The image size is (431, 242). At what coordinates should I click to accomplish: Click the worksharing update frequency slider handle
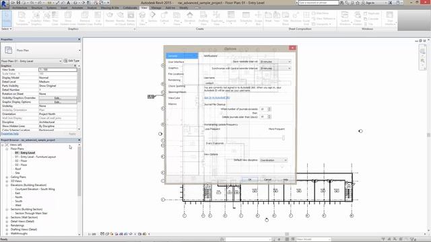(x=284, y=138)
